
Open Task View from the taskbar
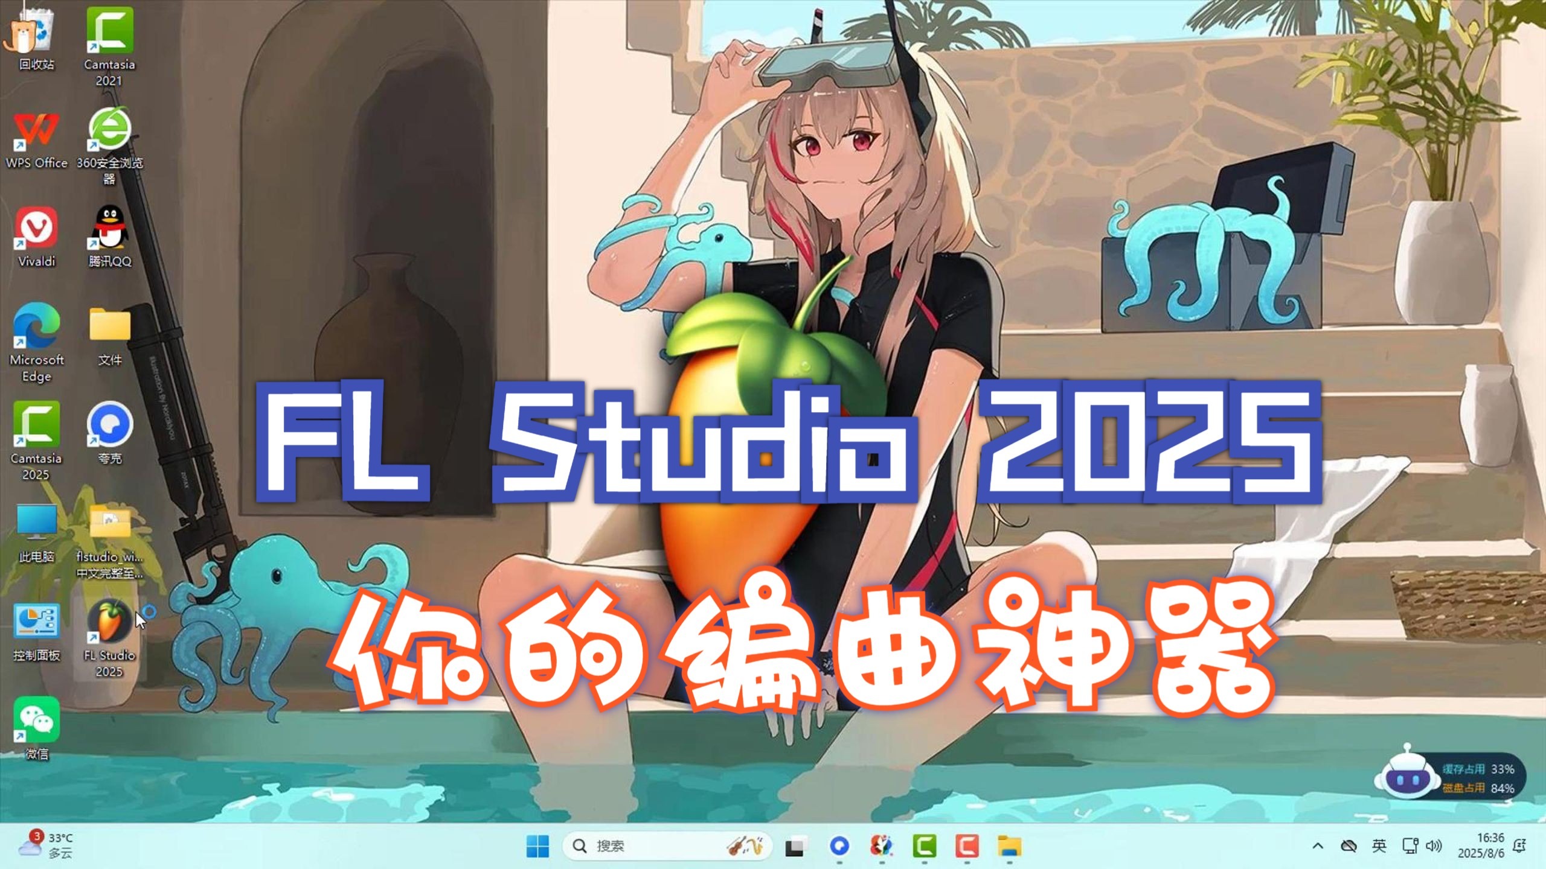click(x=797, y=846)
